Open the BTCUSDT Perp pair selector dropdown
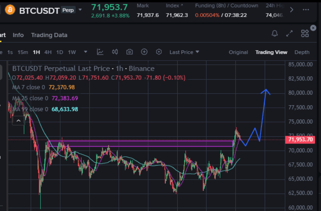321x211 pixels. tap(80, 10)
